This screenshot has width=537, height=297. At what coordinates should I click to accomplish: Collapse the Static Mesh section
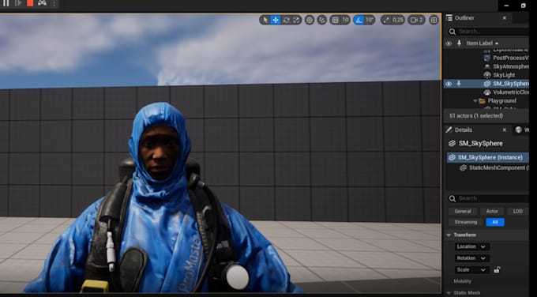coord(449,293)
